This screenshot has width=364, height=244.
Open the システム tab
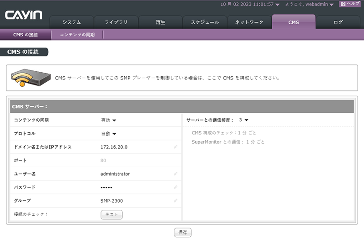pyautogui.click(x=71, y=22)
